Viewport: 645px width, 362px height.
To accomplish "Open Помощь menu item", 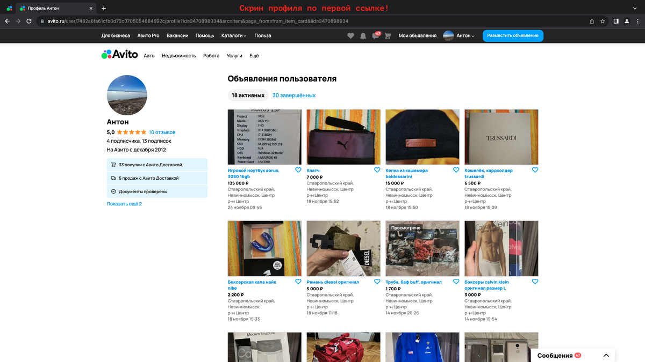I will point(205,35).
